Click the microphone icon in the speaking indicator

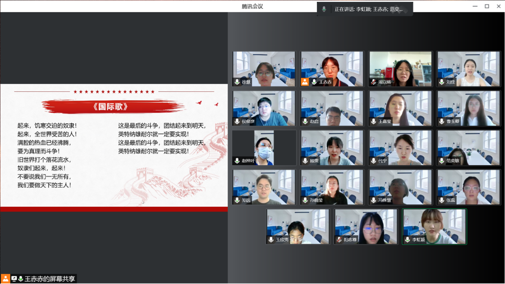pyautogui.click(x=324, y=9)
